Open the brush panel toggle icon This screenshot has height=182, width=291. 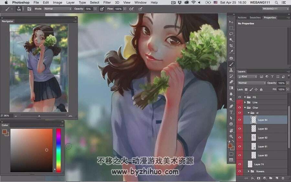(x=29, y=9)
